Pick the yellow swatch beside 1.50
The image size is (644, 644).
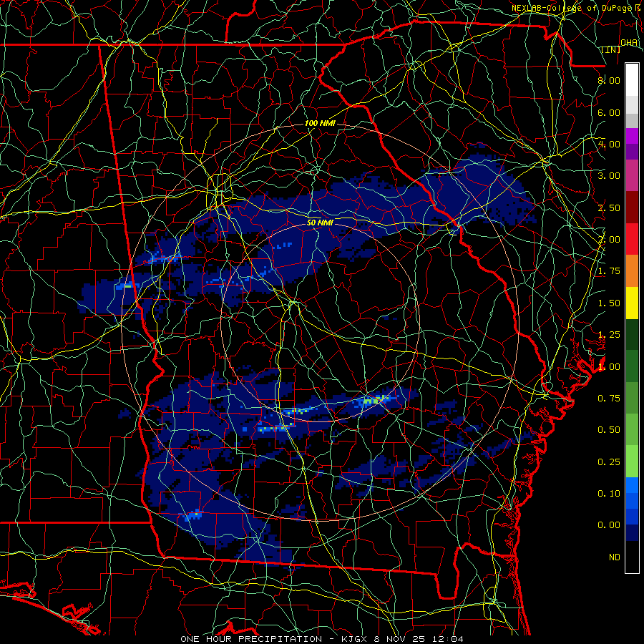pyautogui.click(x=632, y=303)
